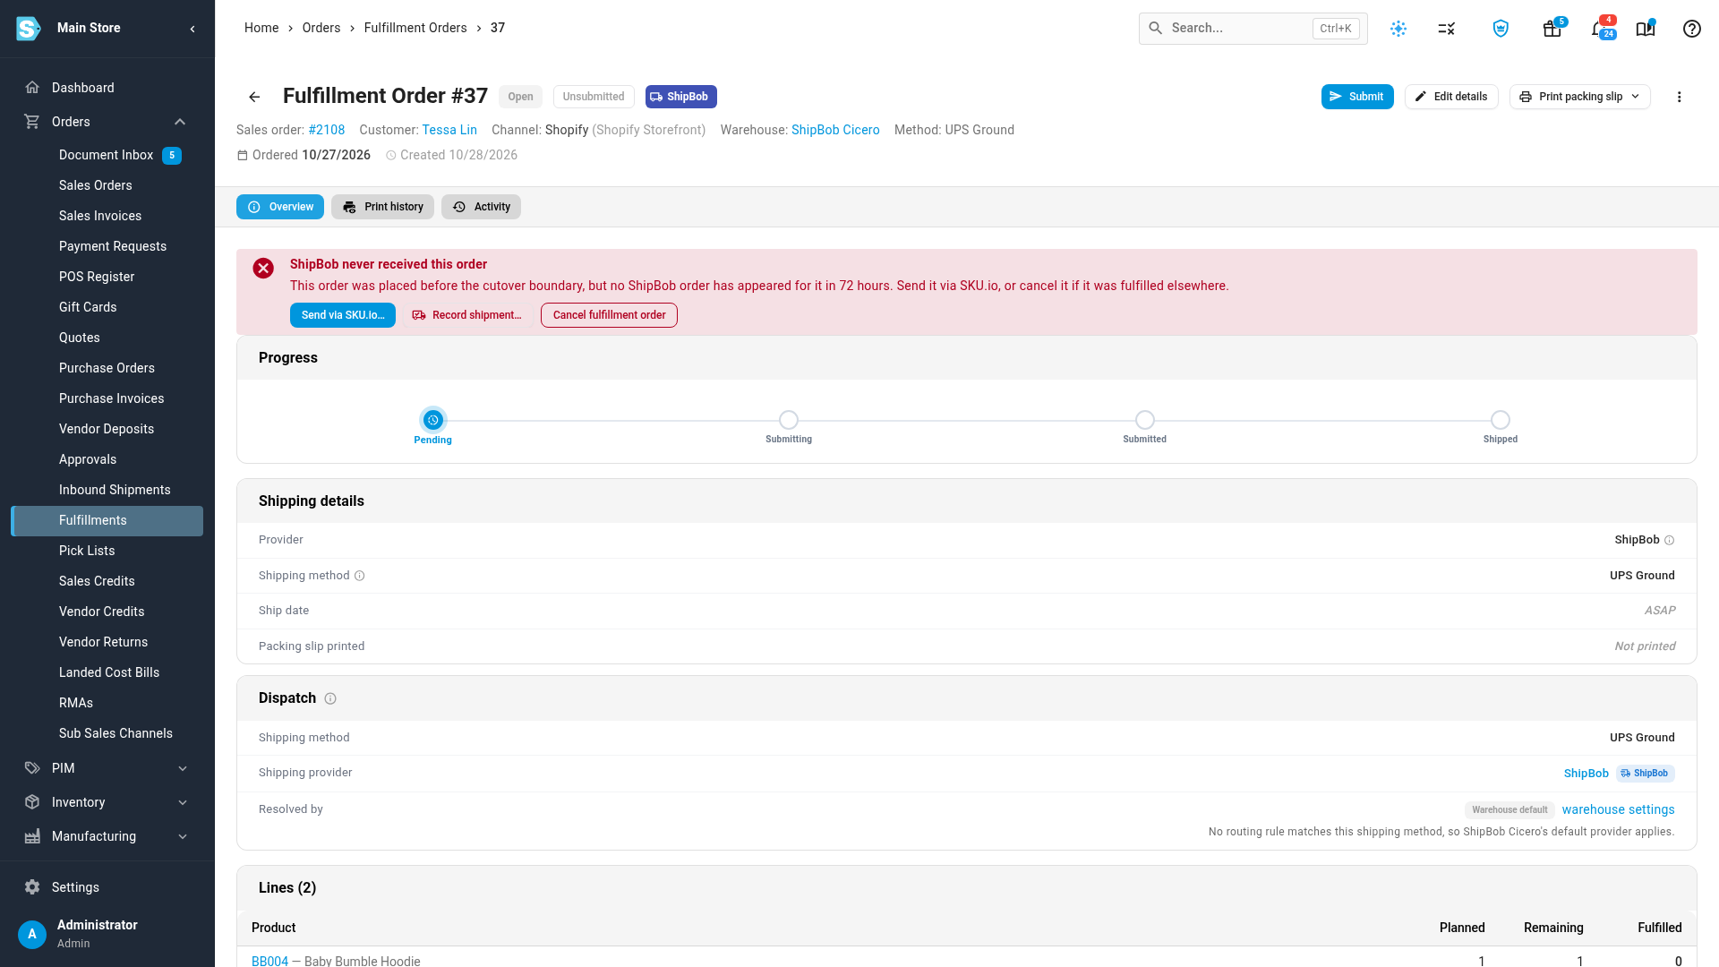Collapse the sidebar with the chevron
The height and width of the screenshot is (967, 1719).
(x=192, y=29)
